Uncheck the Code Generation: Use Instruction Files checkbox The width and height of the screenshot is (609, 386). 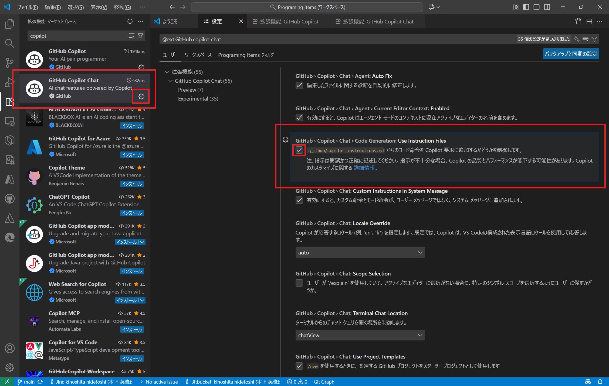point(299,150)
